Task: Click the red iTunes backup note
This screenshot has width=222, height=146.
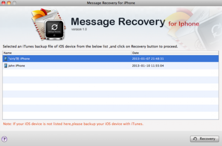Action: 73,124
